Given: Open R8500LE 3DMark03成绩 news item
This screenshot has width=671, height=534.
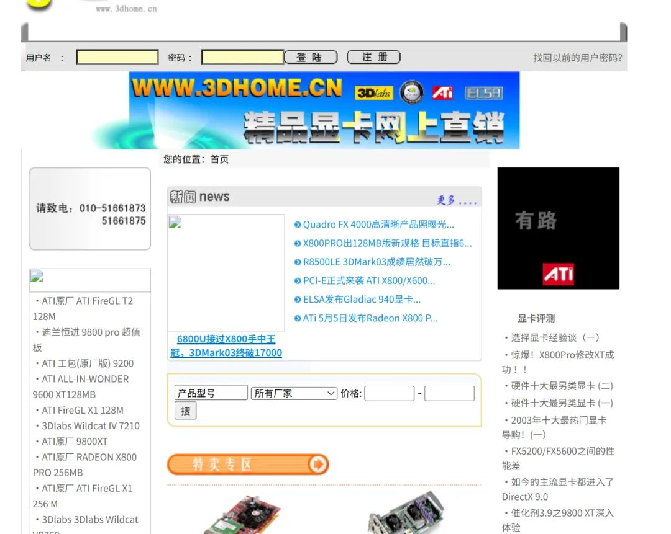Looking at the screenshot, I should [377, 262].
